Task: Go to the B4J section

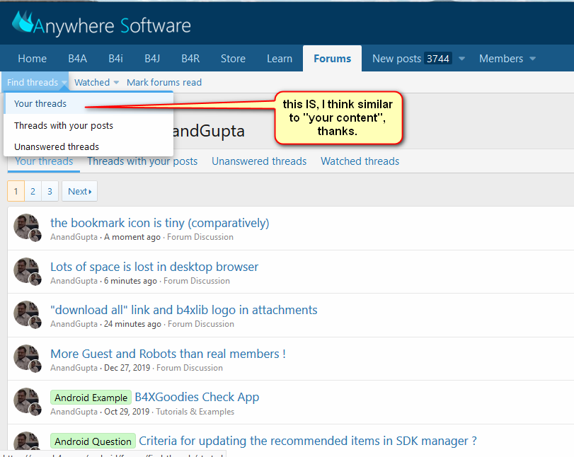Action: tap(152, 59)
